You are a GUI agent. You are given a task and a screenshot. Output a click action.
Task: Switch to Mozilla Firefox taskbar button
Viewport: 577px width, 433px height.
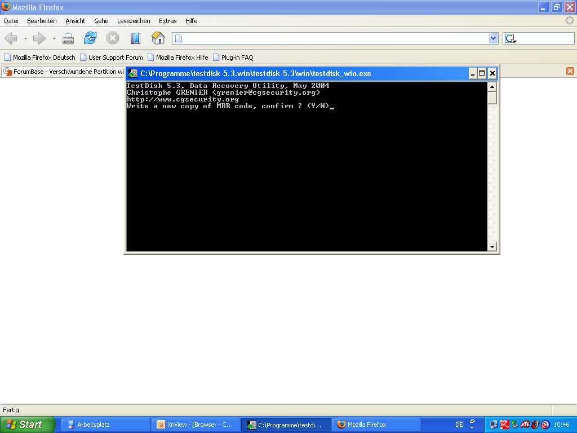[x=377, y=425]
